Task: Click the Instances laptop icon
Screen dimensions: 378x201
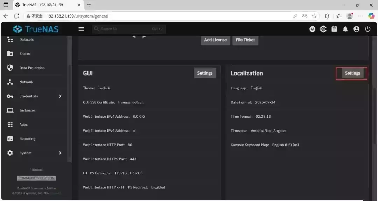Action: point(10,110)
